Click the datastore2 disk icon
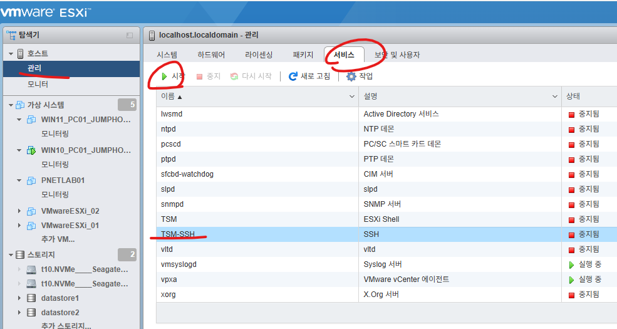Viewport: 617px width, 329px height. point(31,313)
